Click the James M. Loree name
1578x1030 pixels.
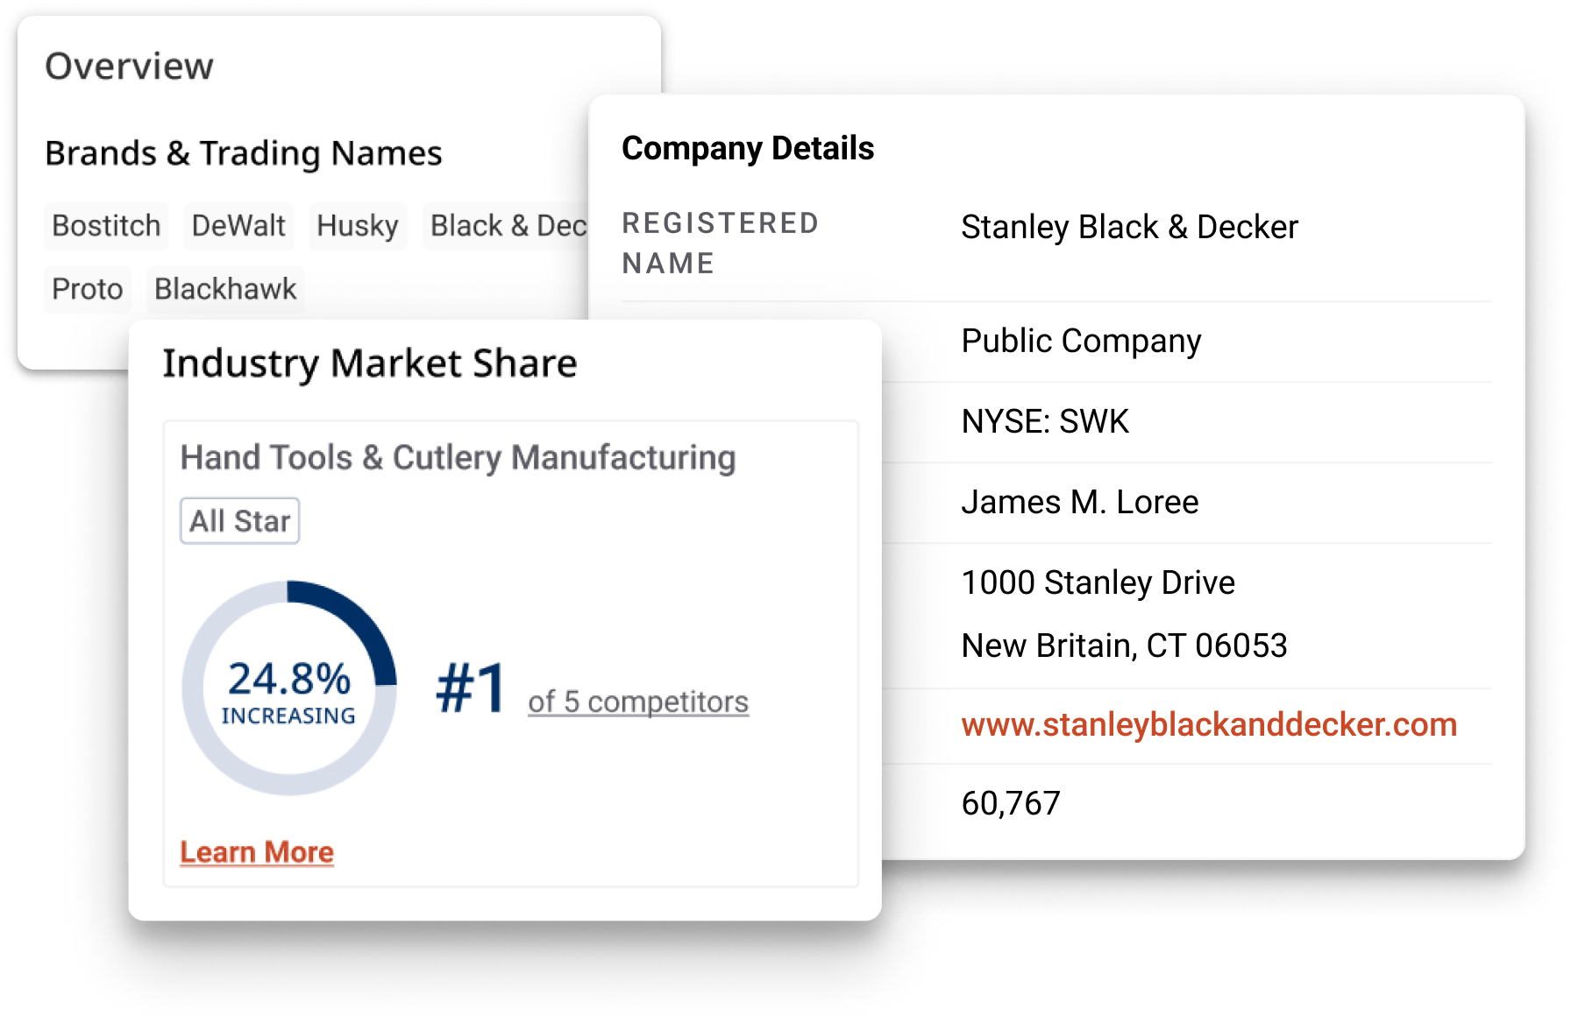[1079, 502]
